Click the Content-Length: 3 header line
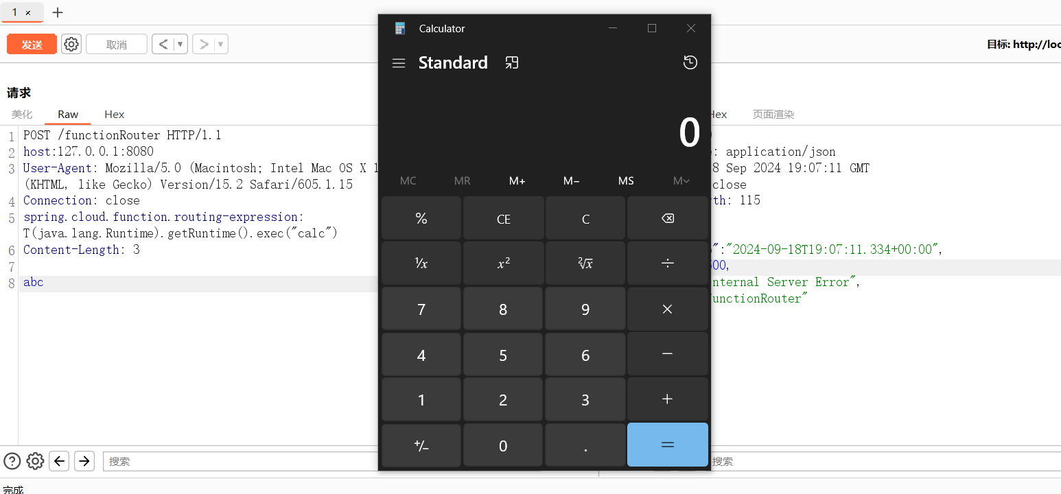Image resolution: width=1061 pixels, height=494 pixels. [81, 250]
